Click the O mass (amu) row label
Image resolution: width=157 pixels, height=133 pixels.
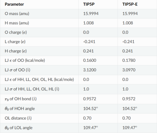point(17,13)
